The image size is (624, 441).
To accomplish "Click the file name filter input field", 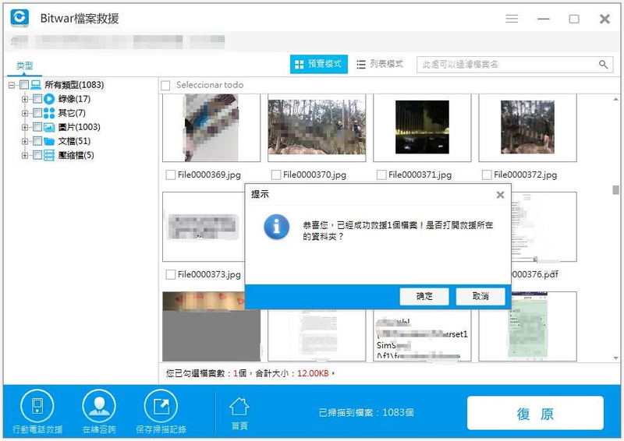I will pos(514,65).
